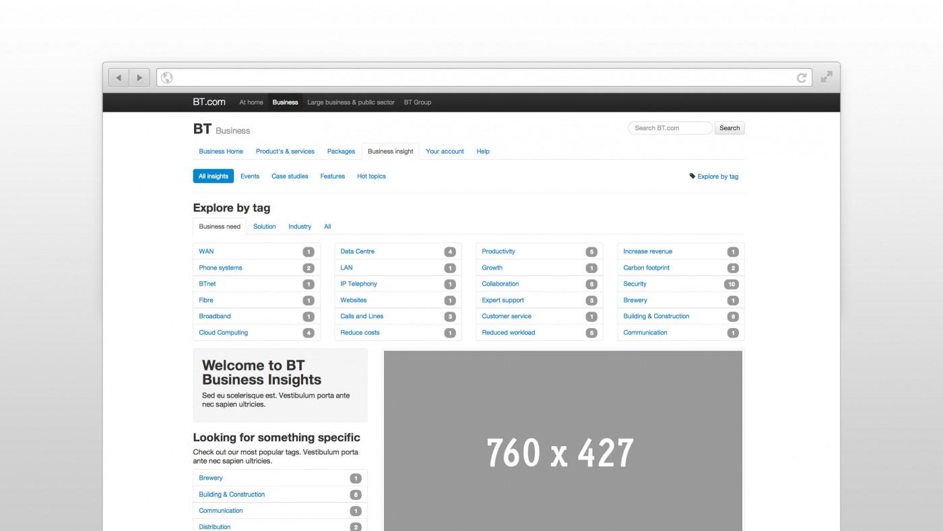Open the Help tab
Image resolution: width=943 pixels, height=531 pixels.
click(483, 152)
